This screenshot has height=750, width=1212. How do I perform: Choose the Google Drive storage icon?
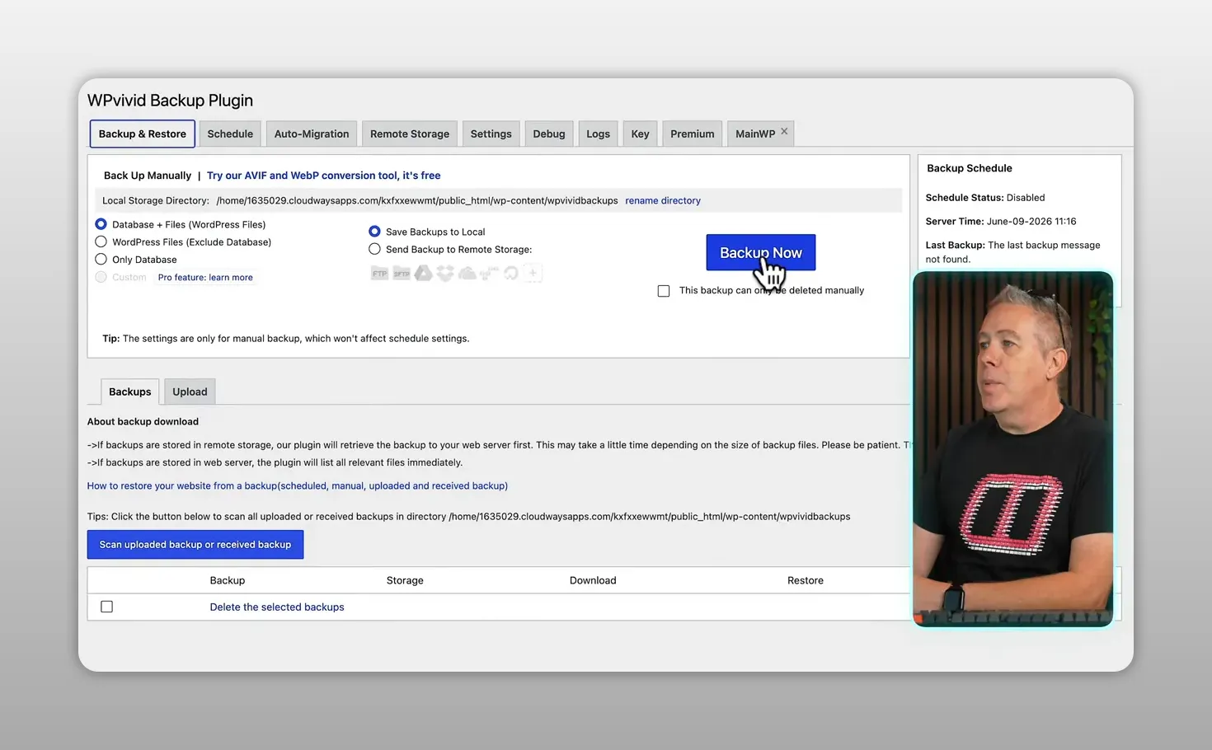[x=423, y=273]
